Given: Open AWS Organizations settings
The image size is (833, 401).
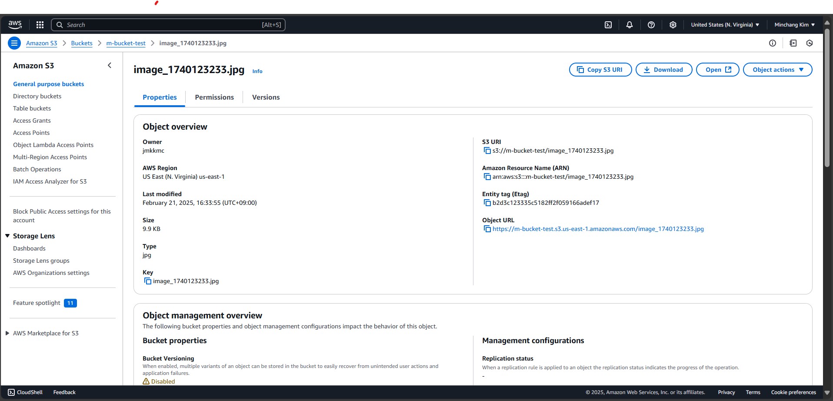Looking at the screenshot, I should coord(51,273).
